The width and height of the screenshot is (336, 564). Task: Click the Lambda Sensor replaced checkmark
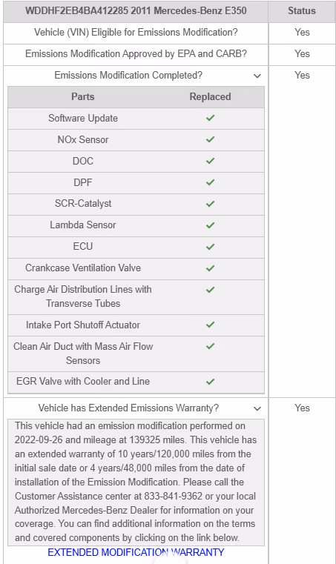[211, 225]
